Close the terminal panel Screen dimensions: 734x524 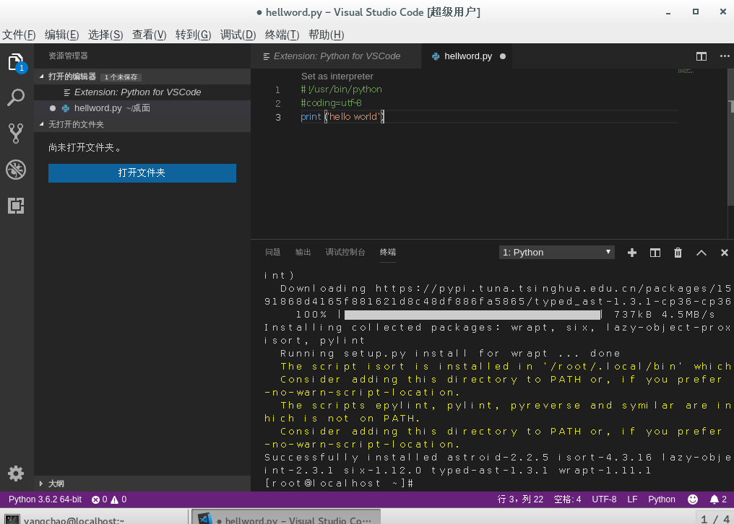(725, 253)
